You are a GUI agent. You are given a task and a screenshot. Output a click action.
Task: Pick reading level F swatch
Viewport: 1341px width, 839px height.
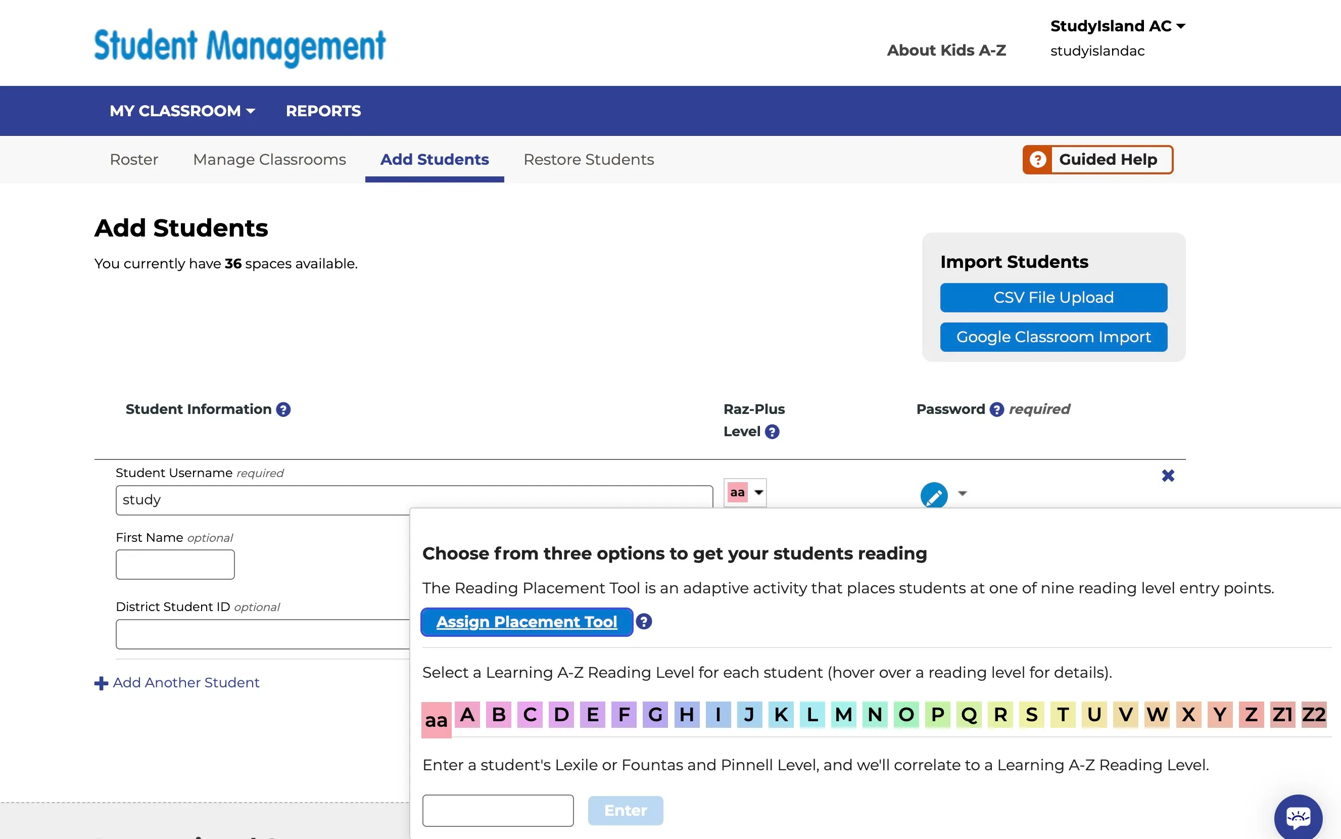[624, 714]
